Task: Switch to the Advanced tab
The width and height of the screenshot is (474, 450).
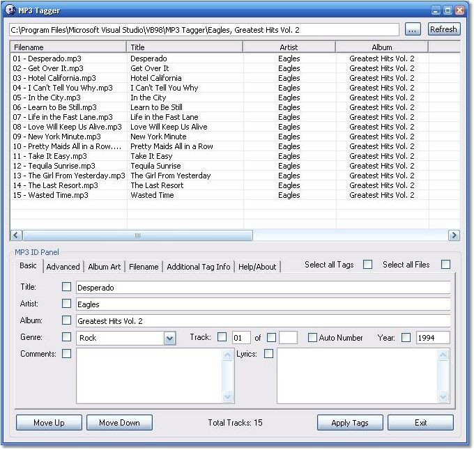Action: click(x=63, y=267)
